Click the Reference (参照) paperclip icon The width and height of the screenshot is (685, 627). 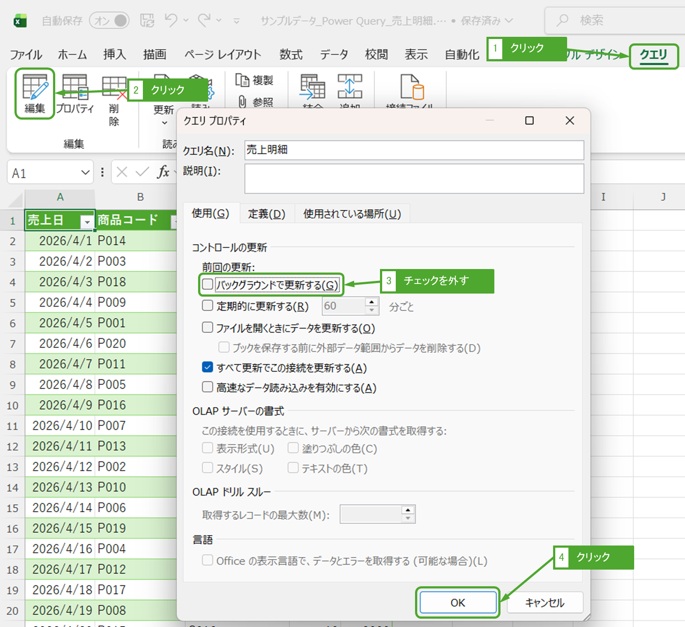[x=242, y=102]
